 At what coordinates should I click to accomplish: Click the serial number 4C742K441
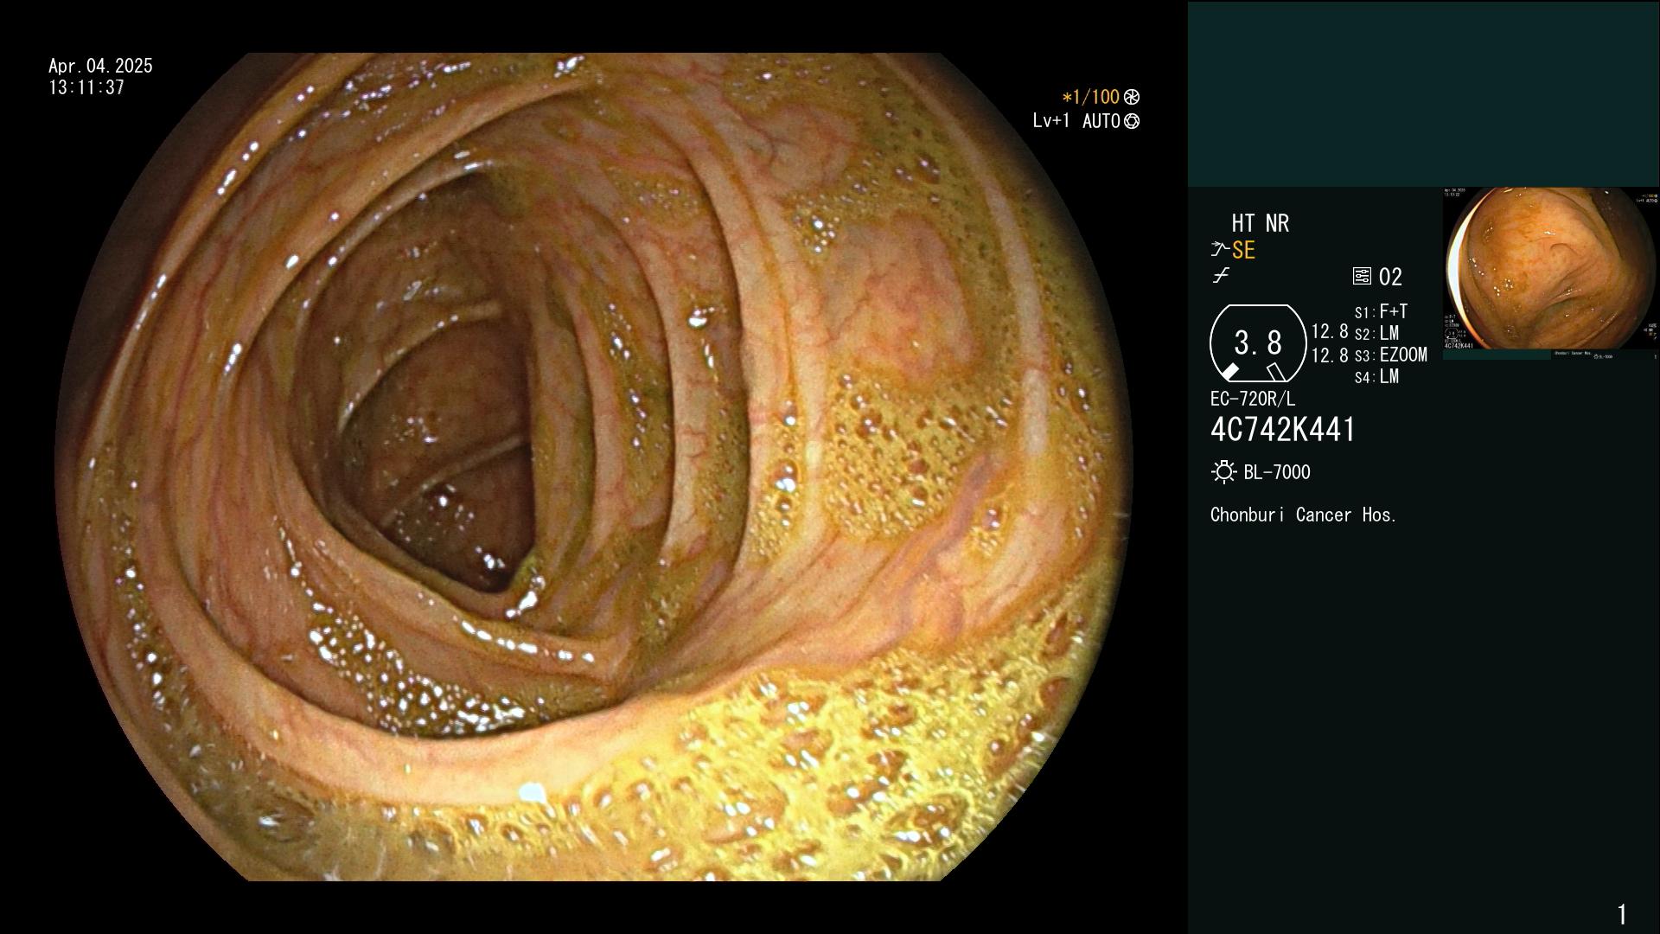pos(1283,430)
